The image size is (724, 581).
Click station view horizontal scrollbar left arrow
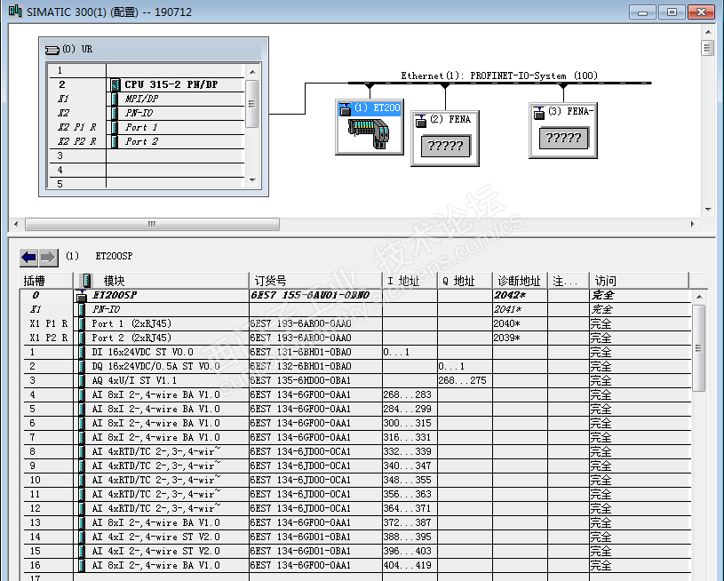tap(16, 225)
